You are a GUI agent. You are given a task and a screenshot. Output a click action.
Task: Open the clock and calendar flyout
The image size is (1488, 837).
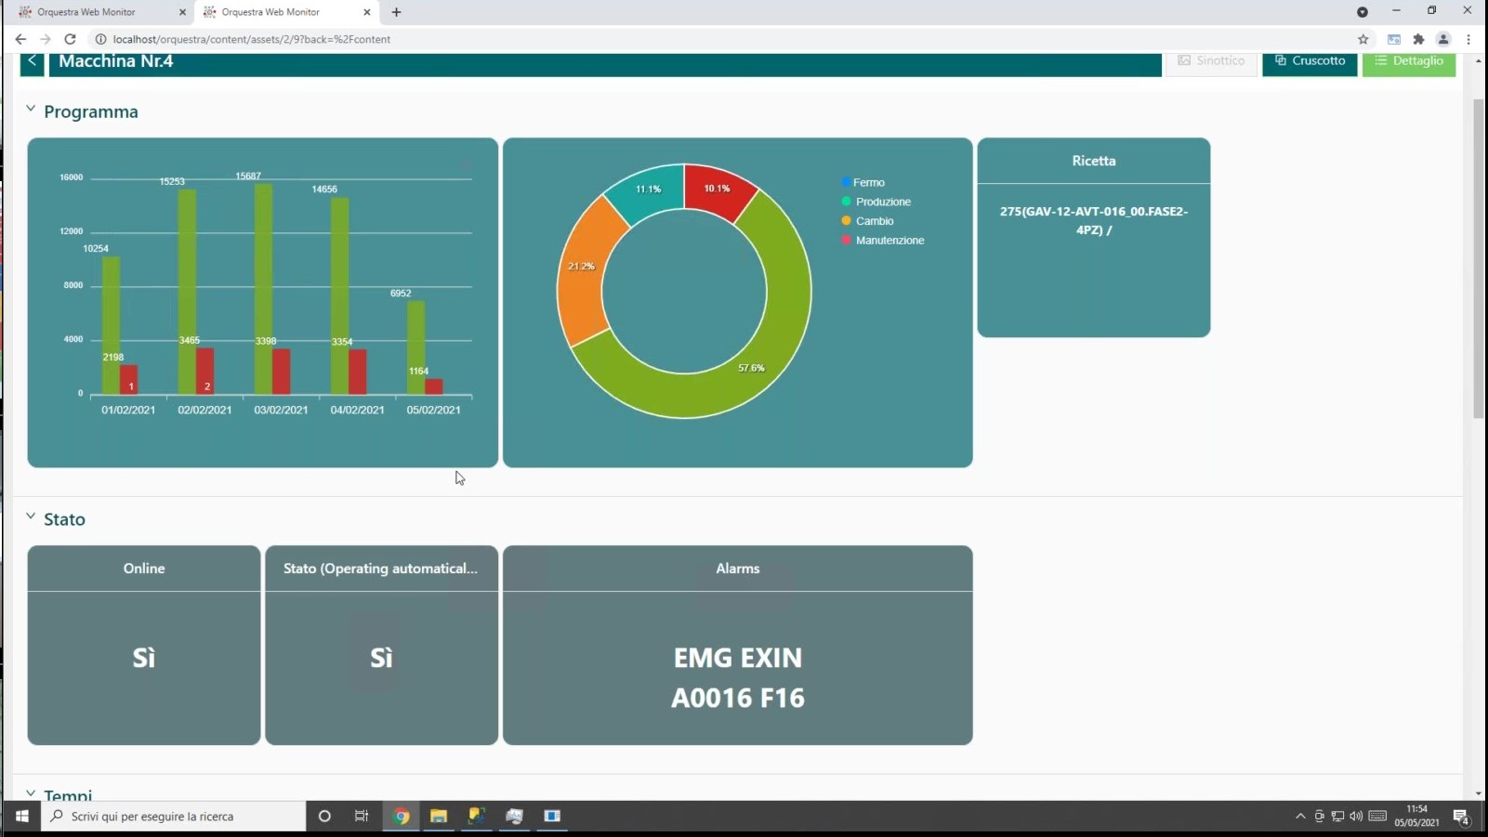click(1416, 816)
